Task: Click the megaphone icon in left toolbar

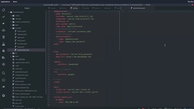Action: click(3, 87)
